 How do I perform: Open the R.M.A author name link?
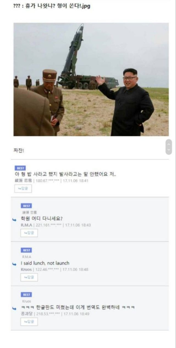point(27,225)
